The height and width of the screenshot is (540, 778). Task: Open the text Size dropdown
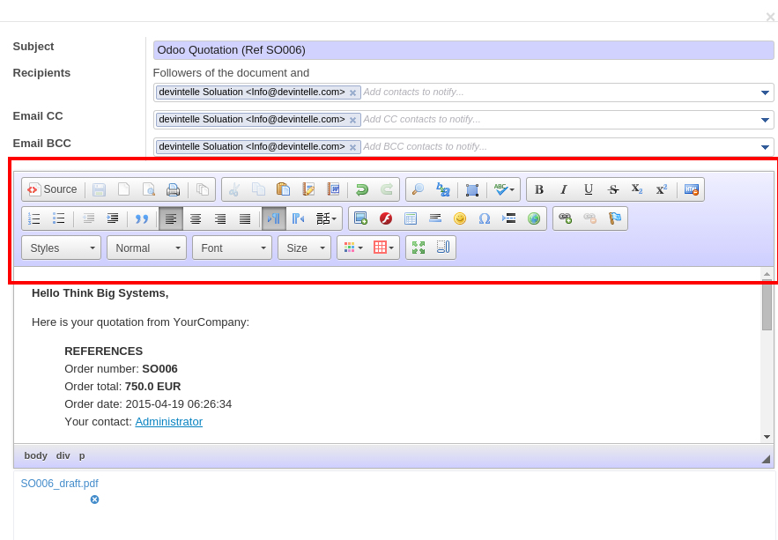pyautogui.click(x=303, y=247)
